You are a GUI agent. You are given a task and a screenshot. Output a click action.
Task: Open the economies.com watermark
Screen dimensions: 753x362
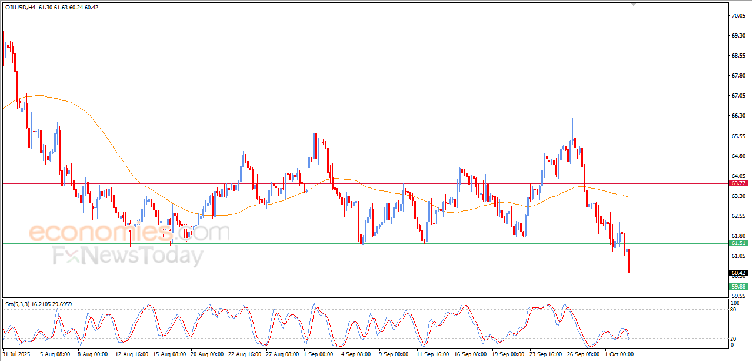pyautogui.click(x=129, y=233)
